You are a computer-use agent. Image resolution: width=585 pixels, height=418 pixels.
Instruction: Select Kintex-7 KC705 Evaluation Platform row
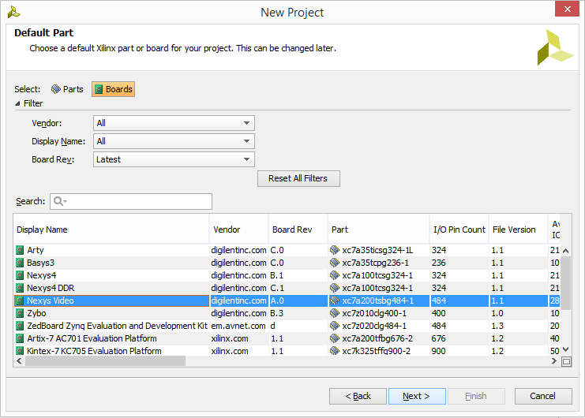click(x=287, y=351)
